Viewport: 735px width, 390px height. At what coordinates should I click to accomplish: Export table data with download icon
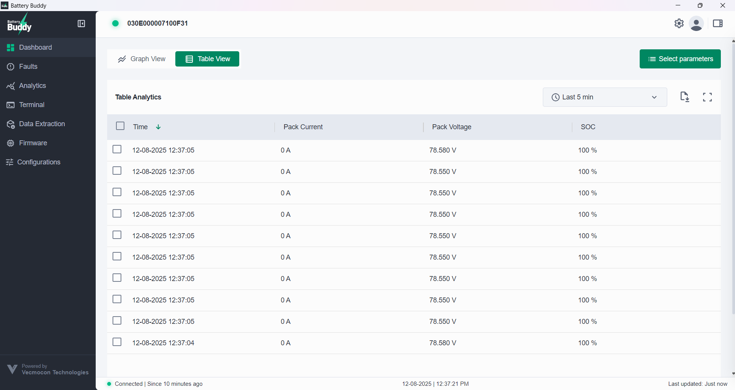[684, 97]
